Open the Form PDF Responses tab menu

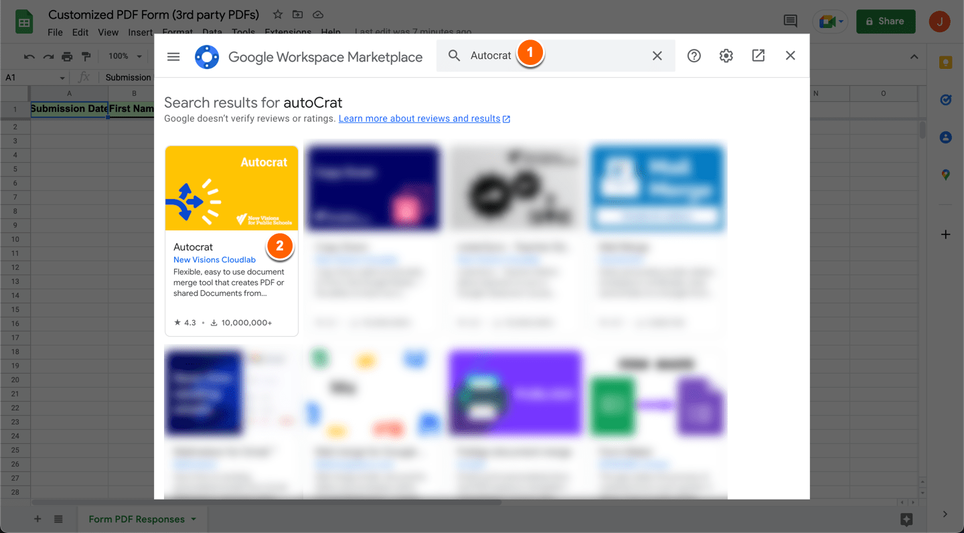[x=193, y=520]
